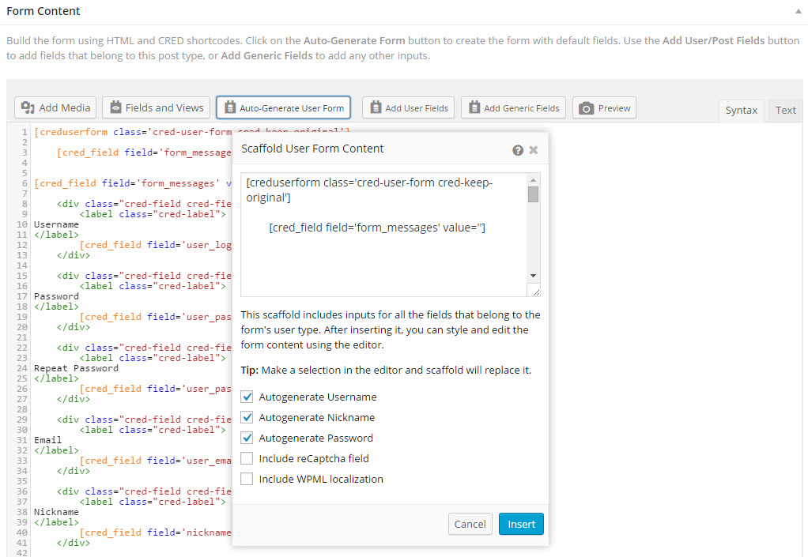
Task: Open scaffold help question mark icon
Action: click(518, 150)
